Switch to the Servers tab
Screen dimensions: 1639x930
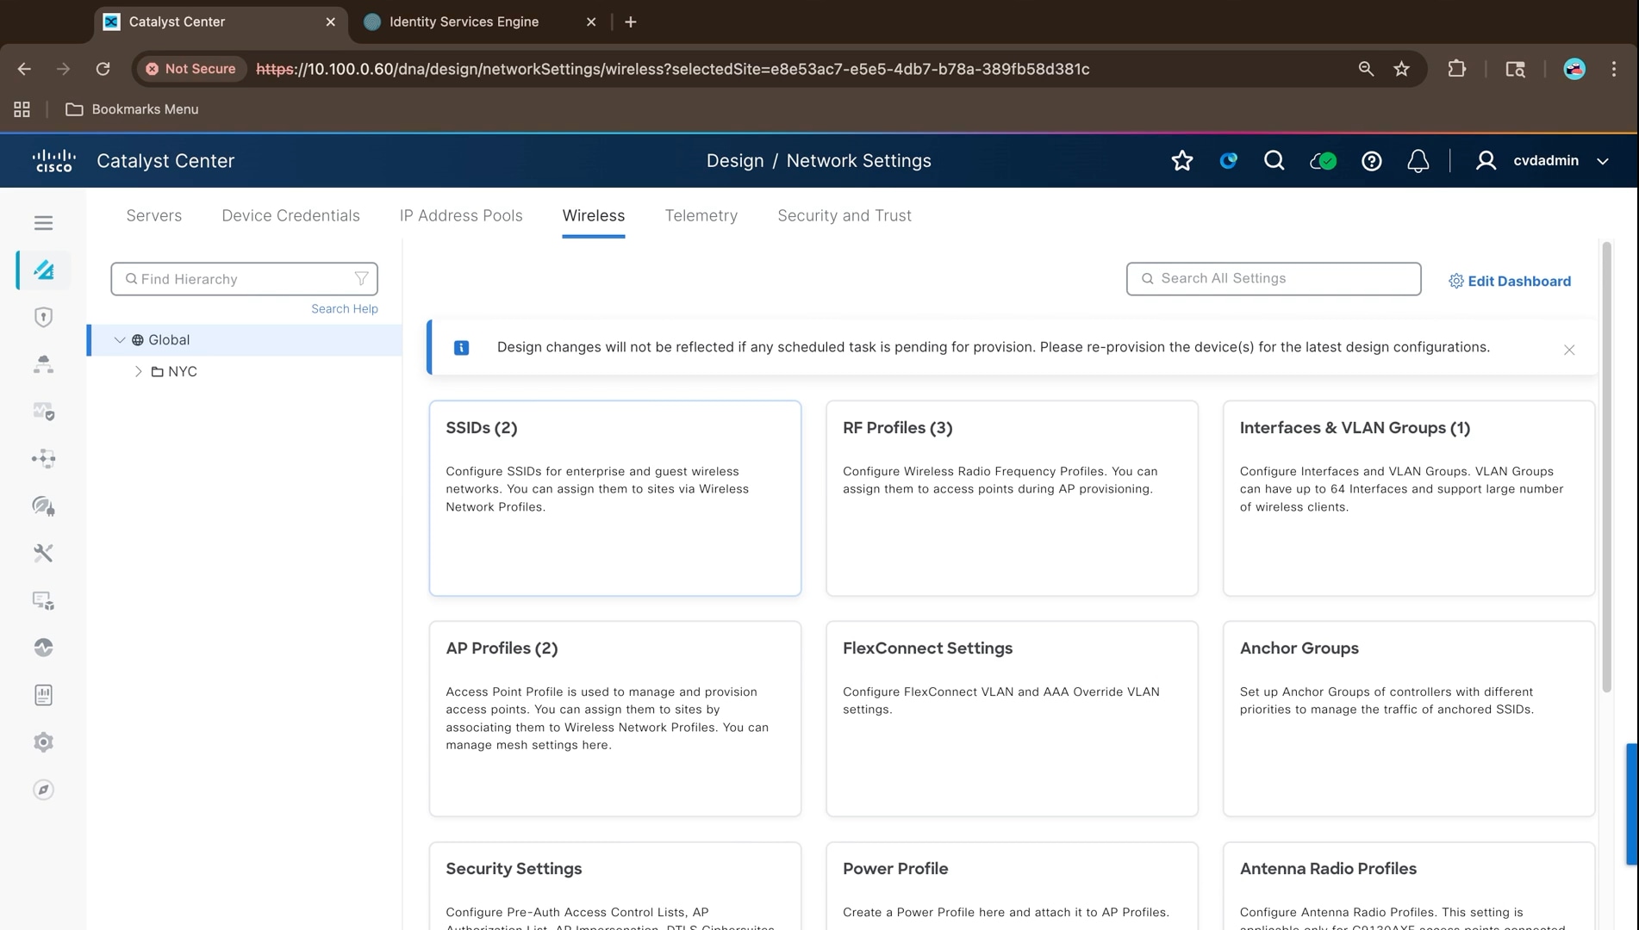154,216
